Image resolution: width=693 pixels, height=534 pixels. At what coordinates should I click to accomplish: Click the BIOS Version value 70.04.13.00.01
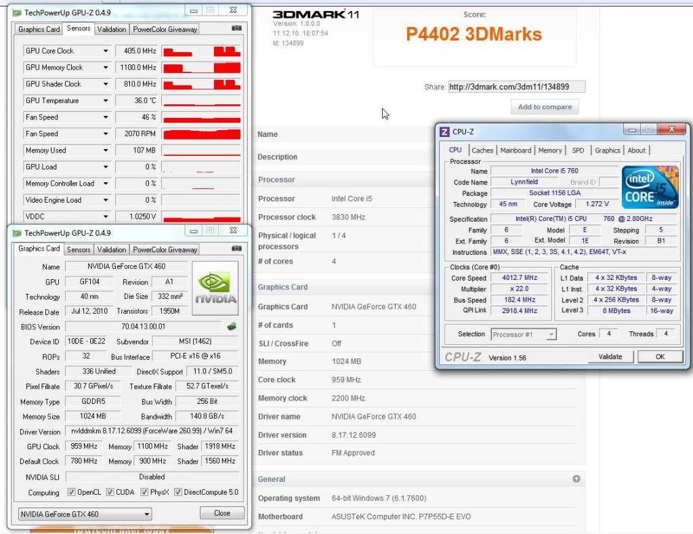(x=143, y=327)
